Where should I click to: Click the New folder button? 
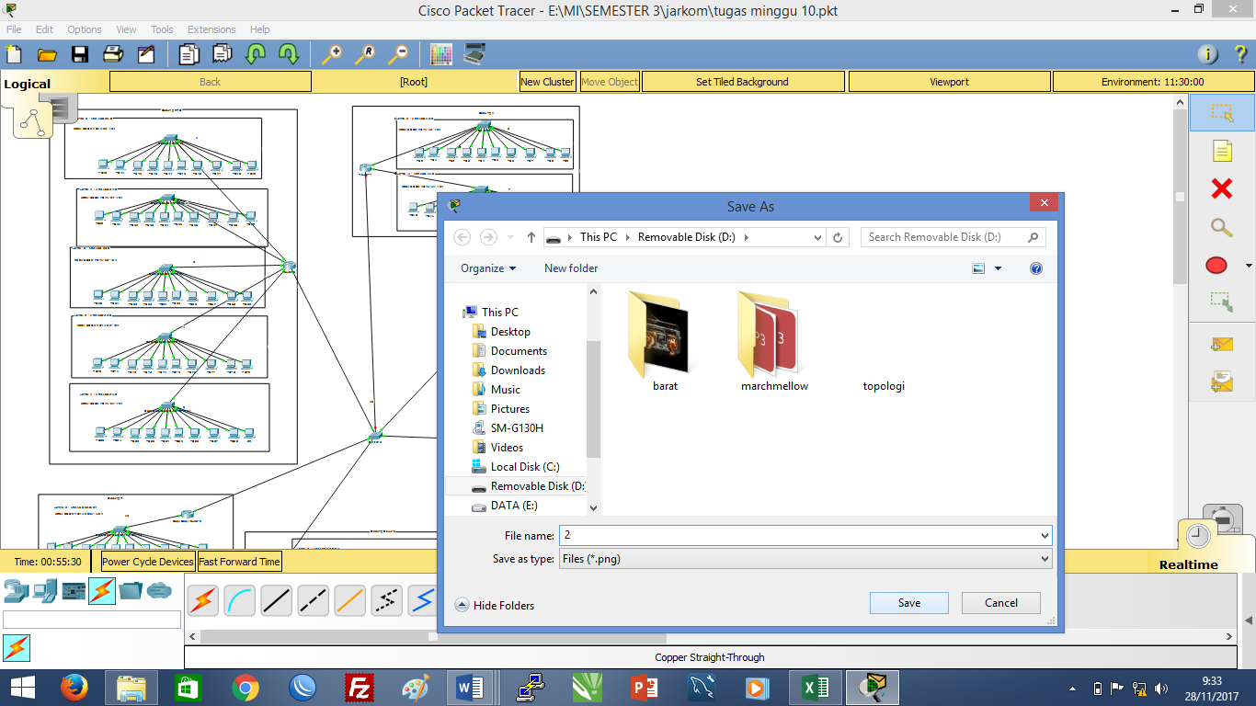571,268
